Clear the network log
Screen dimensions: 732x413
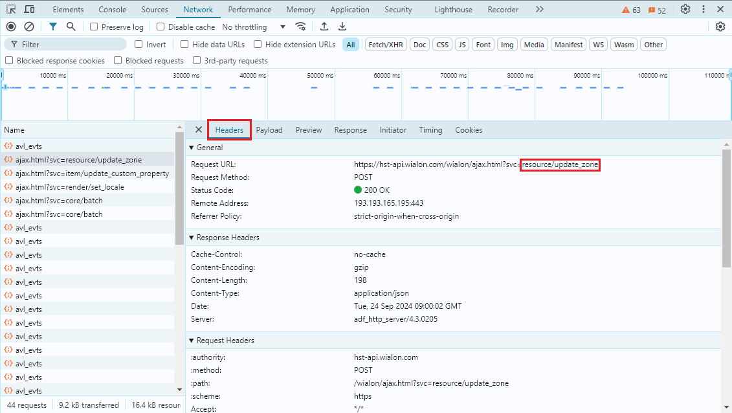29,27
